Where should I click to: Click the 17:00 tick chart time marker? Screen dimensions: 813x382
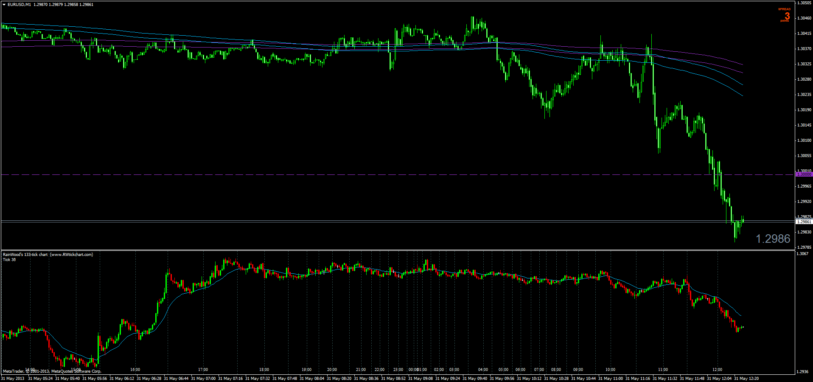click(203, 370)
